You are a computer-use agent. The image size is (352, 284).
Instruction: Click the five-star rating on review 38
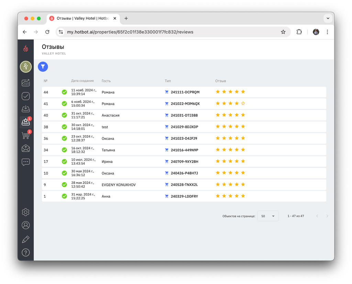point(230,127)
